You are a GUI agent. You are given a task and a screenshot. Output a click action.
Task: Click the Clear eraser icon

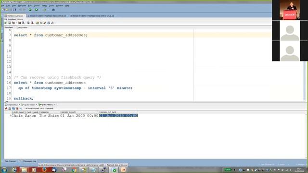pyautogui.click(x=45, y=23)
